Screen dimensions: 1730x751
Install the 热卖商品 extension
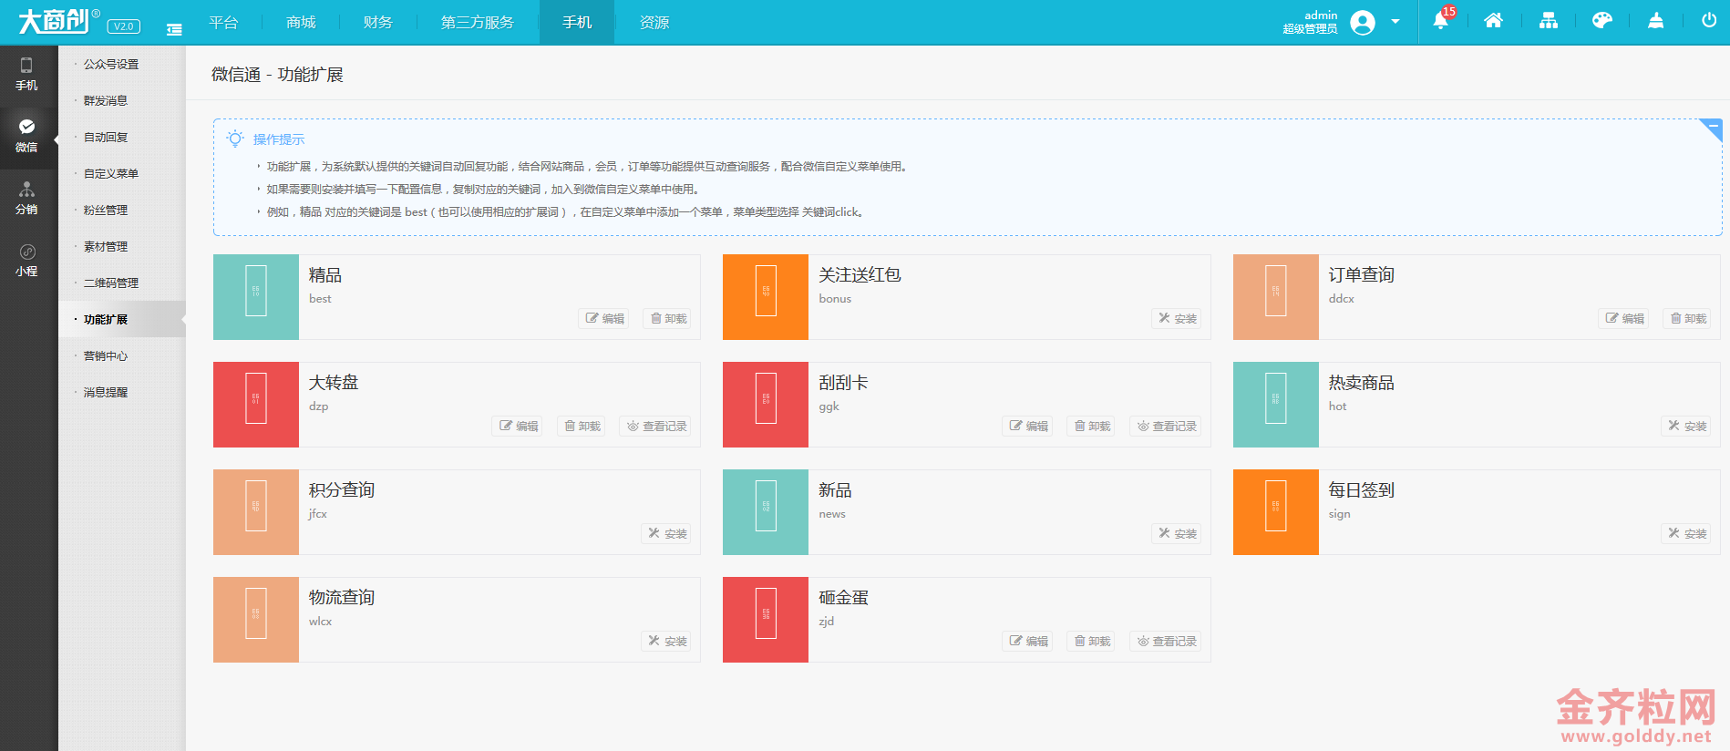click(1687, 426)
